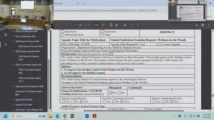Click the fit to page icon
This screenshot has width=214, height=120.
click(x=111, y=25)
